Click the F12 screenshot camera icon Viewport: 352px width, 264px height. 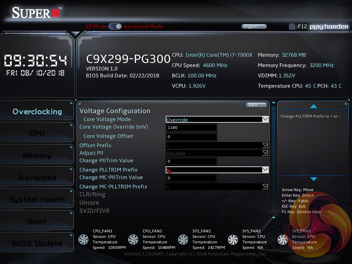point(292,27)
